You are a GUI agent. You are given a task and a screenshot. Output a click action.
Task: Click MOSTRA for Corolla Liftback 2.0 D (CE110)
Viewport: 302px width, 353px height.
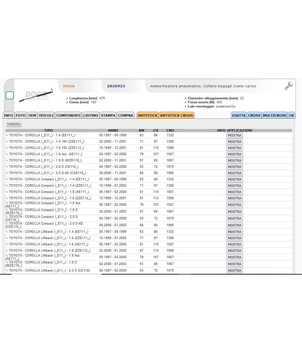235,271
